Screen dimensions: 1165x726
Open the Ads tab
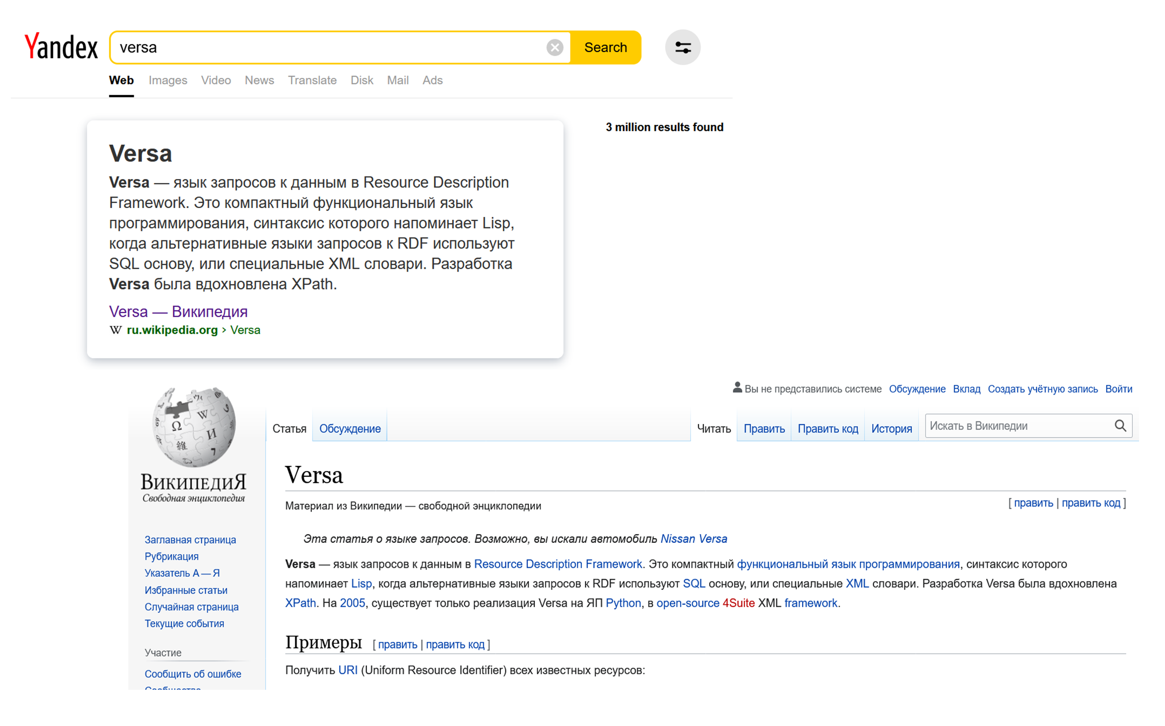[432, 80]
